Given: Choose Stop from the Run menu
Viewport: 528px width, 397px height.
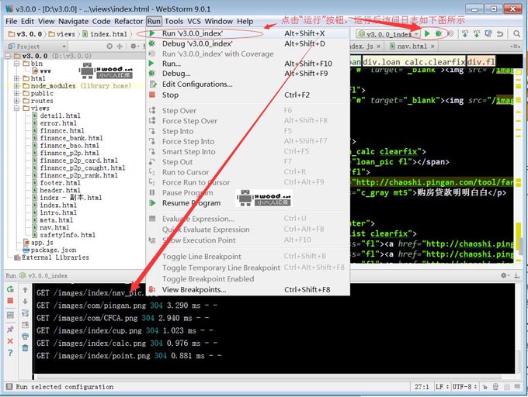Looking at the screenshot, I should tap(248, 95).
